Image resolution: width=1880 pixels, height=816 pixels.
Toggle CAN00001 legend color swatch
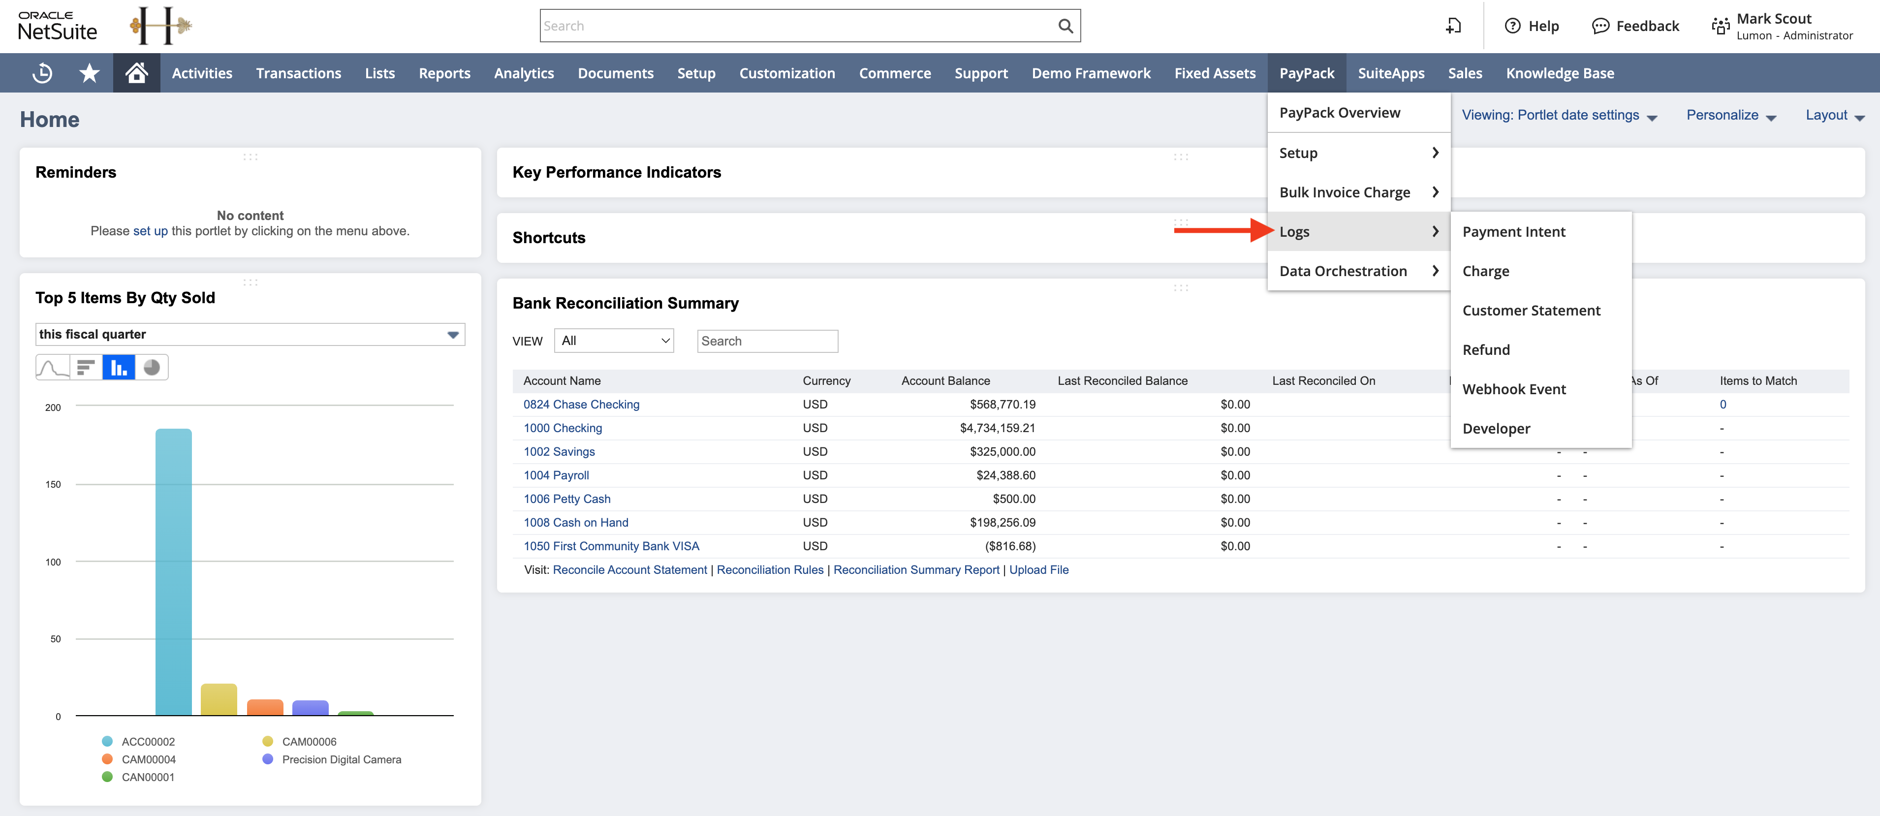pos(107,777)
